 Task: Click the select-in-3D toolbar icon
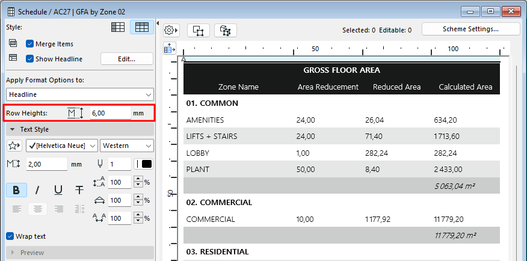click(225, 31)
